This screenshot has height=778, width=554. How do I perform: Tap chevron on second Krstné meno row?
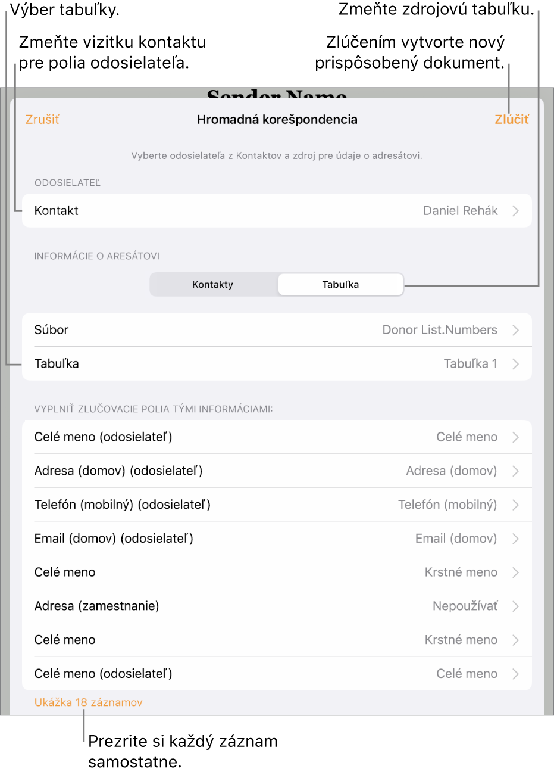coord(516,640)
